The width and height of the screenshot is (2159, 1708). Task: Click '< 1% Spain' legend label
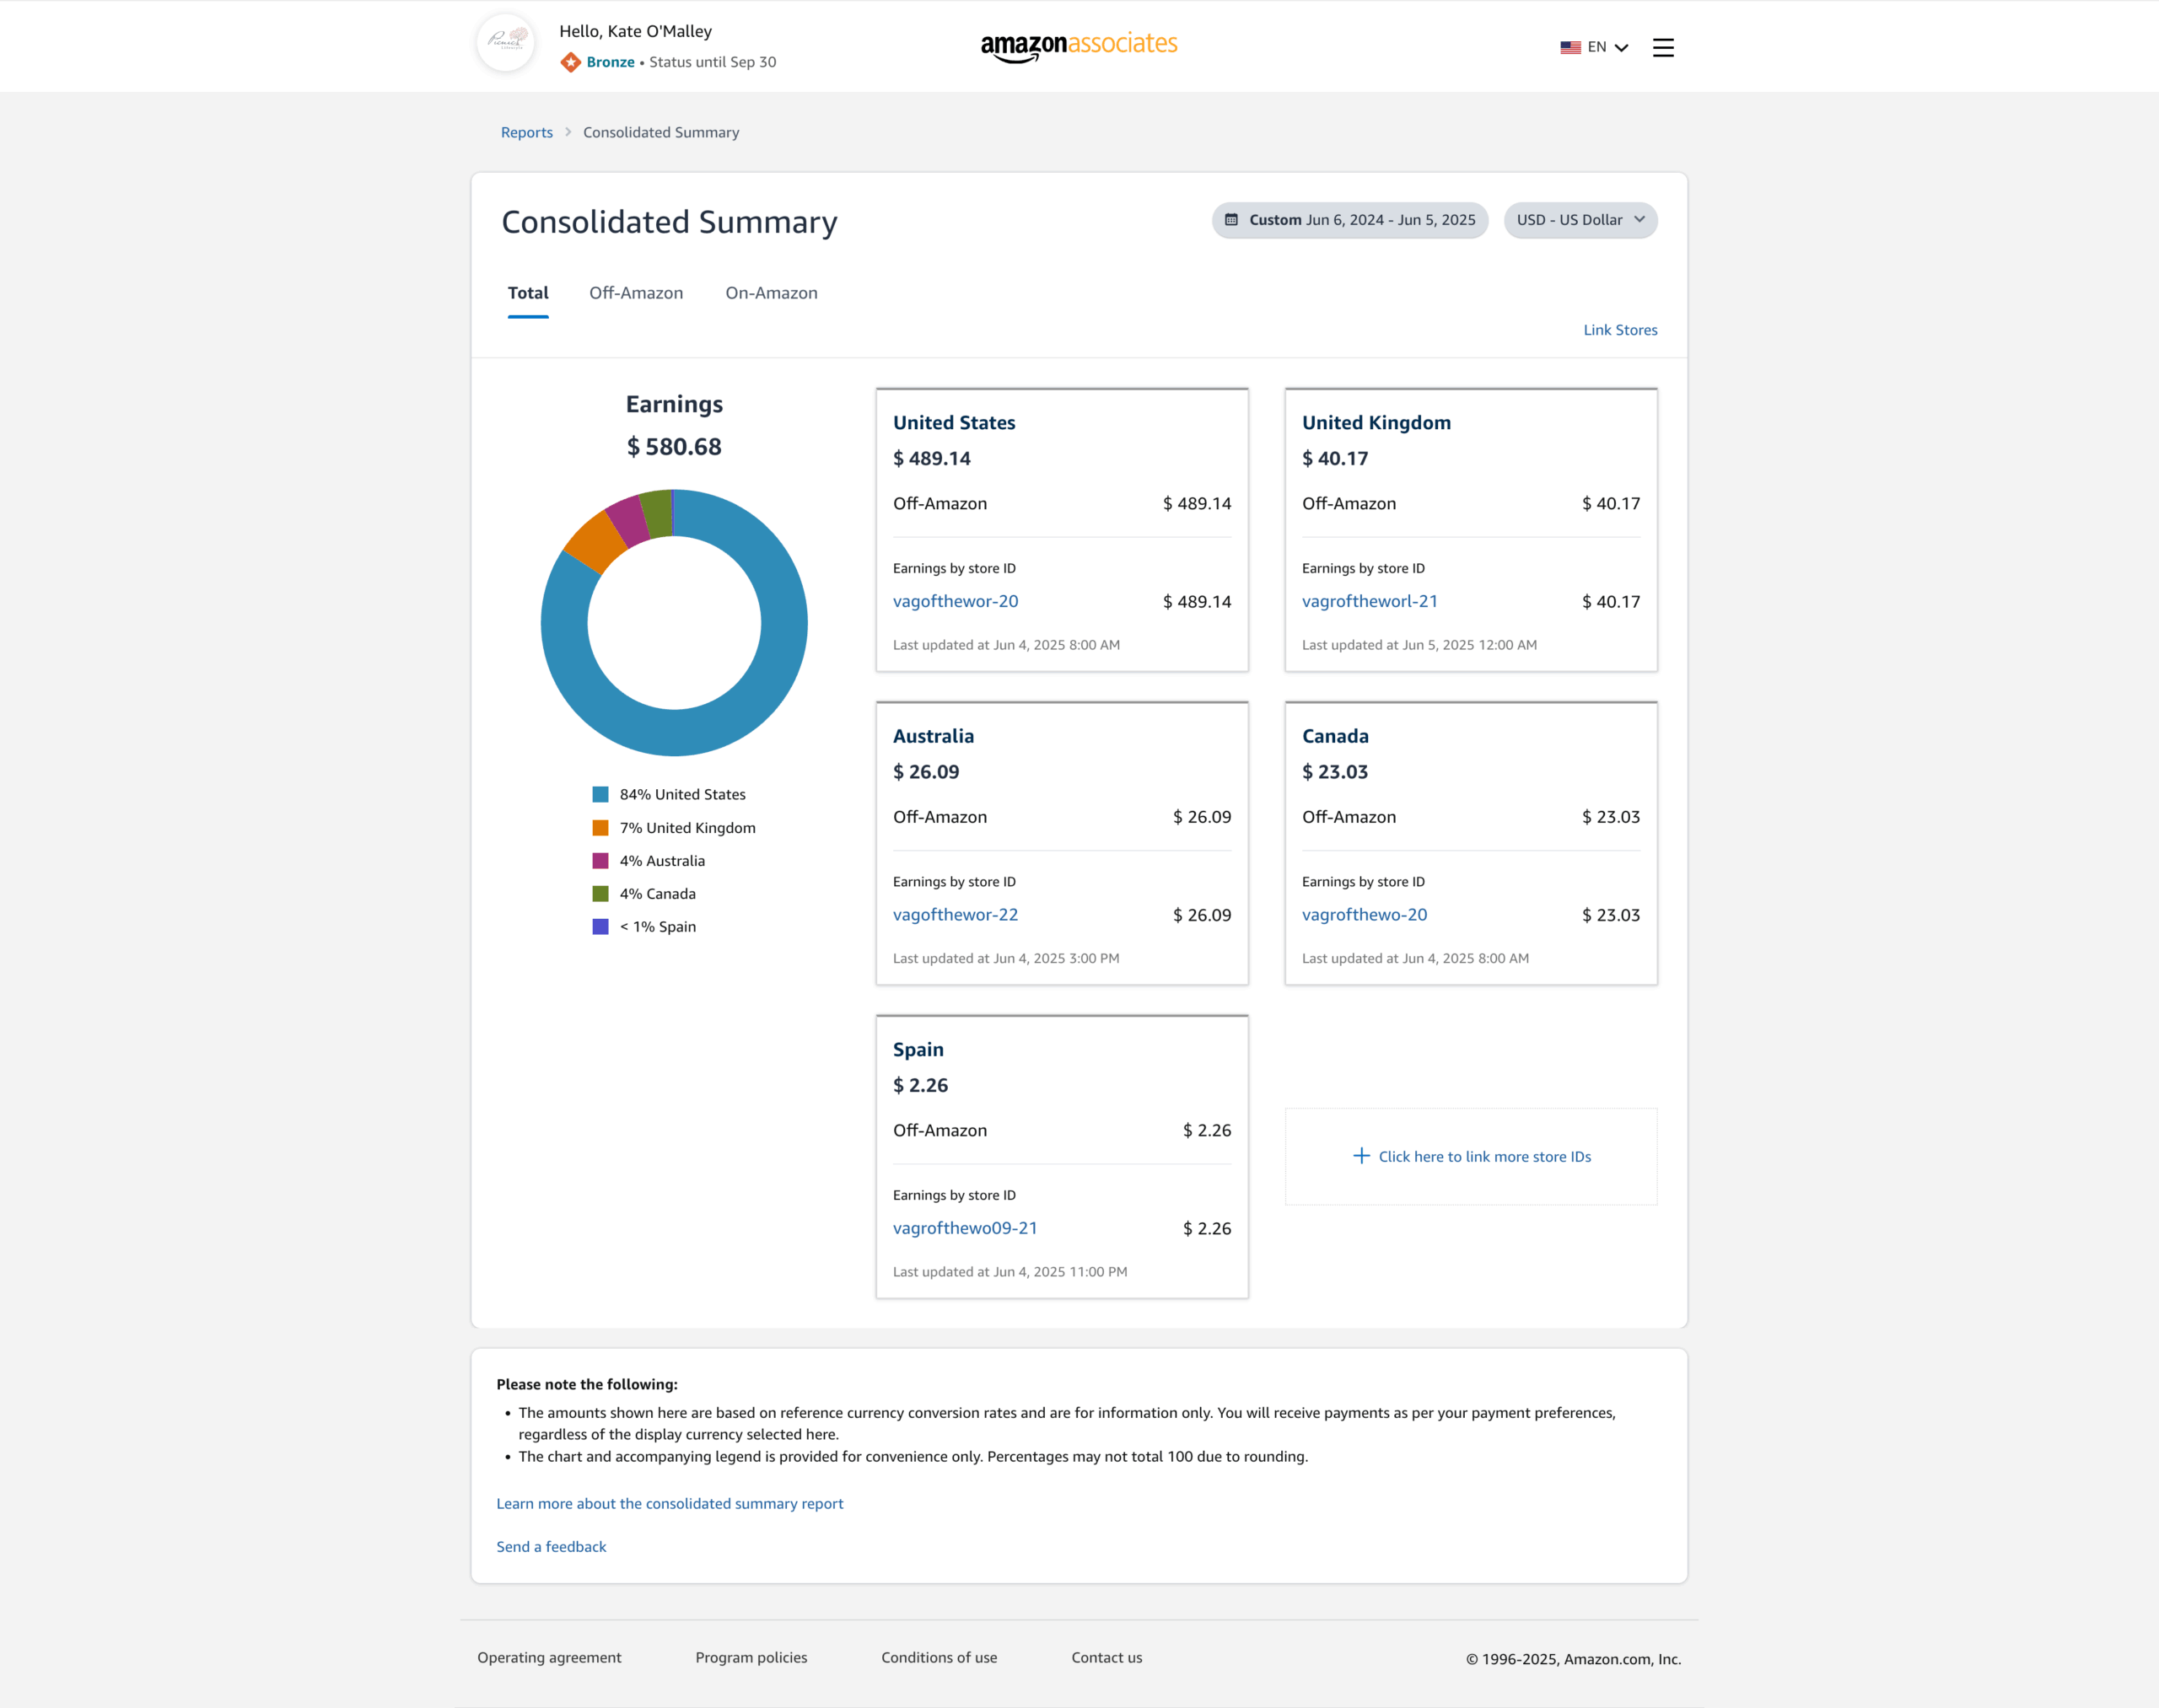657,927
